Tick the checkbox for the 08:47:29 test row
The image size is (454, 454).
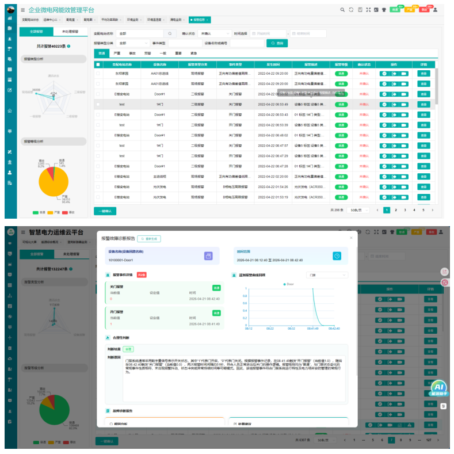tap(98, 156)
